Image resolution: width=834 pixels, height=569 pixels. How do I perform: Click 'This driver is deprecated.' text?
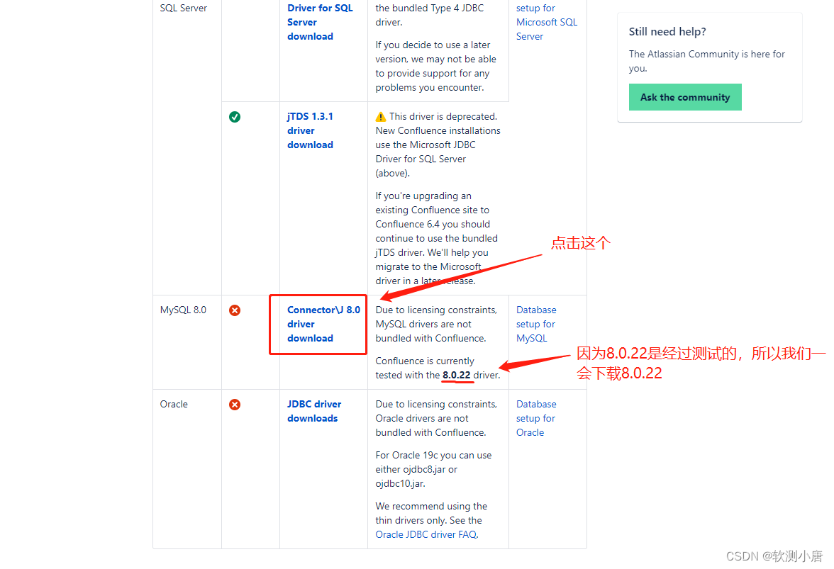click(443, 116)
